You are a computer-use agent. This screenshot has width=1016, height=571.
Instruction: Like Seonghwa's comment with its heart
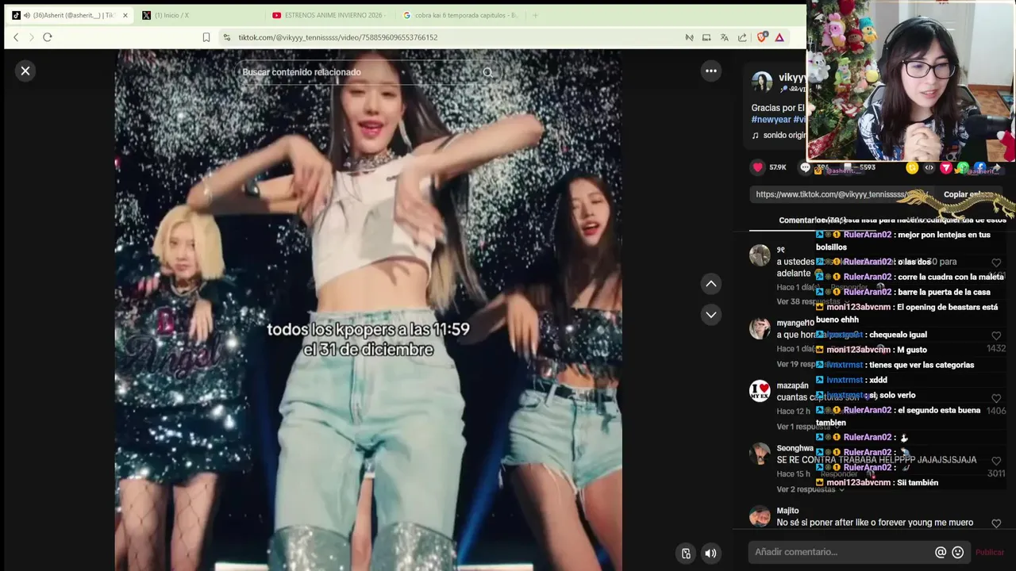996,461
